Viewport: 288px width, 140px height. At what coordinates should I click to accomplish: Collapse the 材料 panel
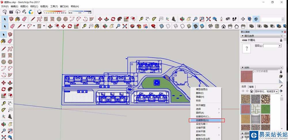pos(242,68)
